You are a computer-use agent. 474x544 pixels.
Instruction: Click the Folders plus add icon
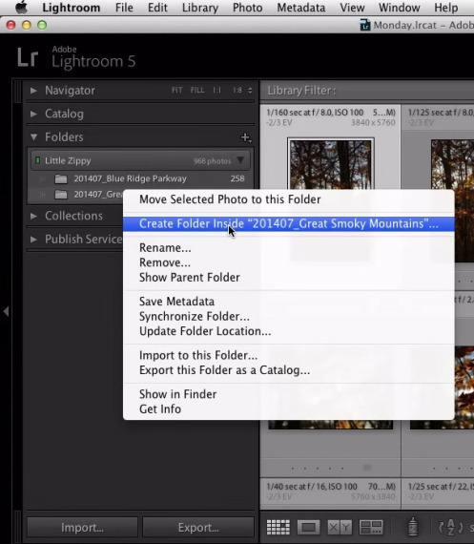[246, 137]
